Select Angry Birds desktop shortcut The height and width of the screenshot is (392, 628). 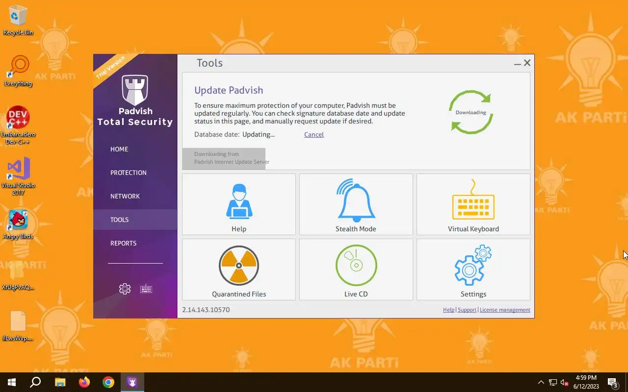pos(18,225)
